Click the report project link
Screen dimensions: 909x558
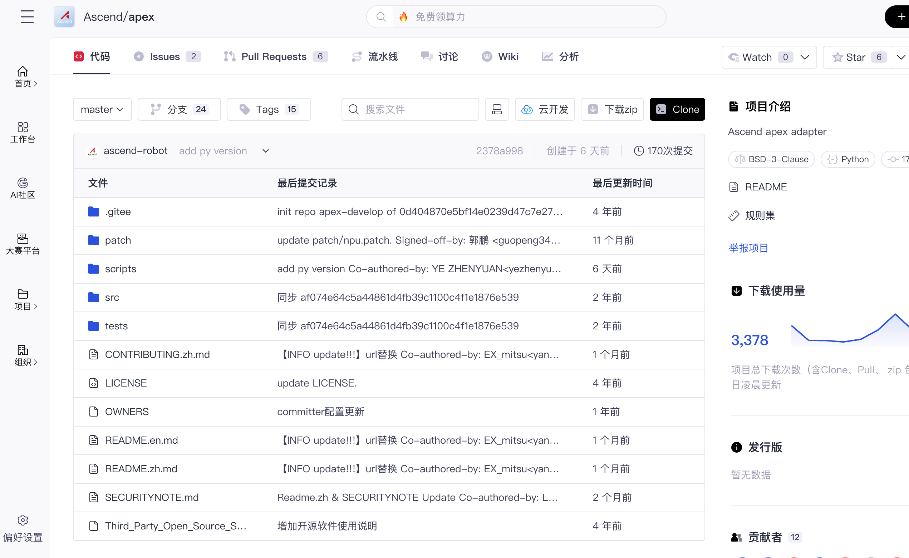click(x=748, y=248)
